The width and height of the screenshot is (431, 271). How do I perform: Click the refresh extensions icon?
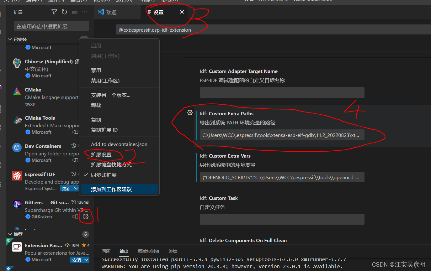(64, 12)
